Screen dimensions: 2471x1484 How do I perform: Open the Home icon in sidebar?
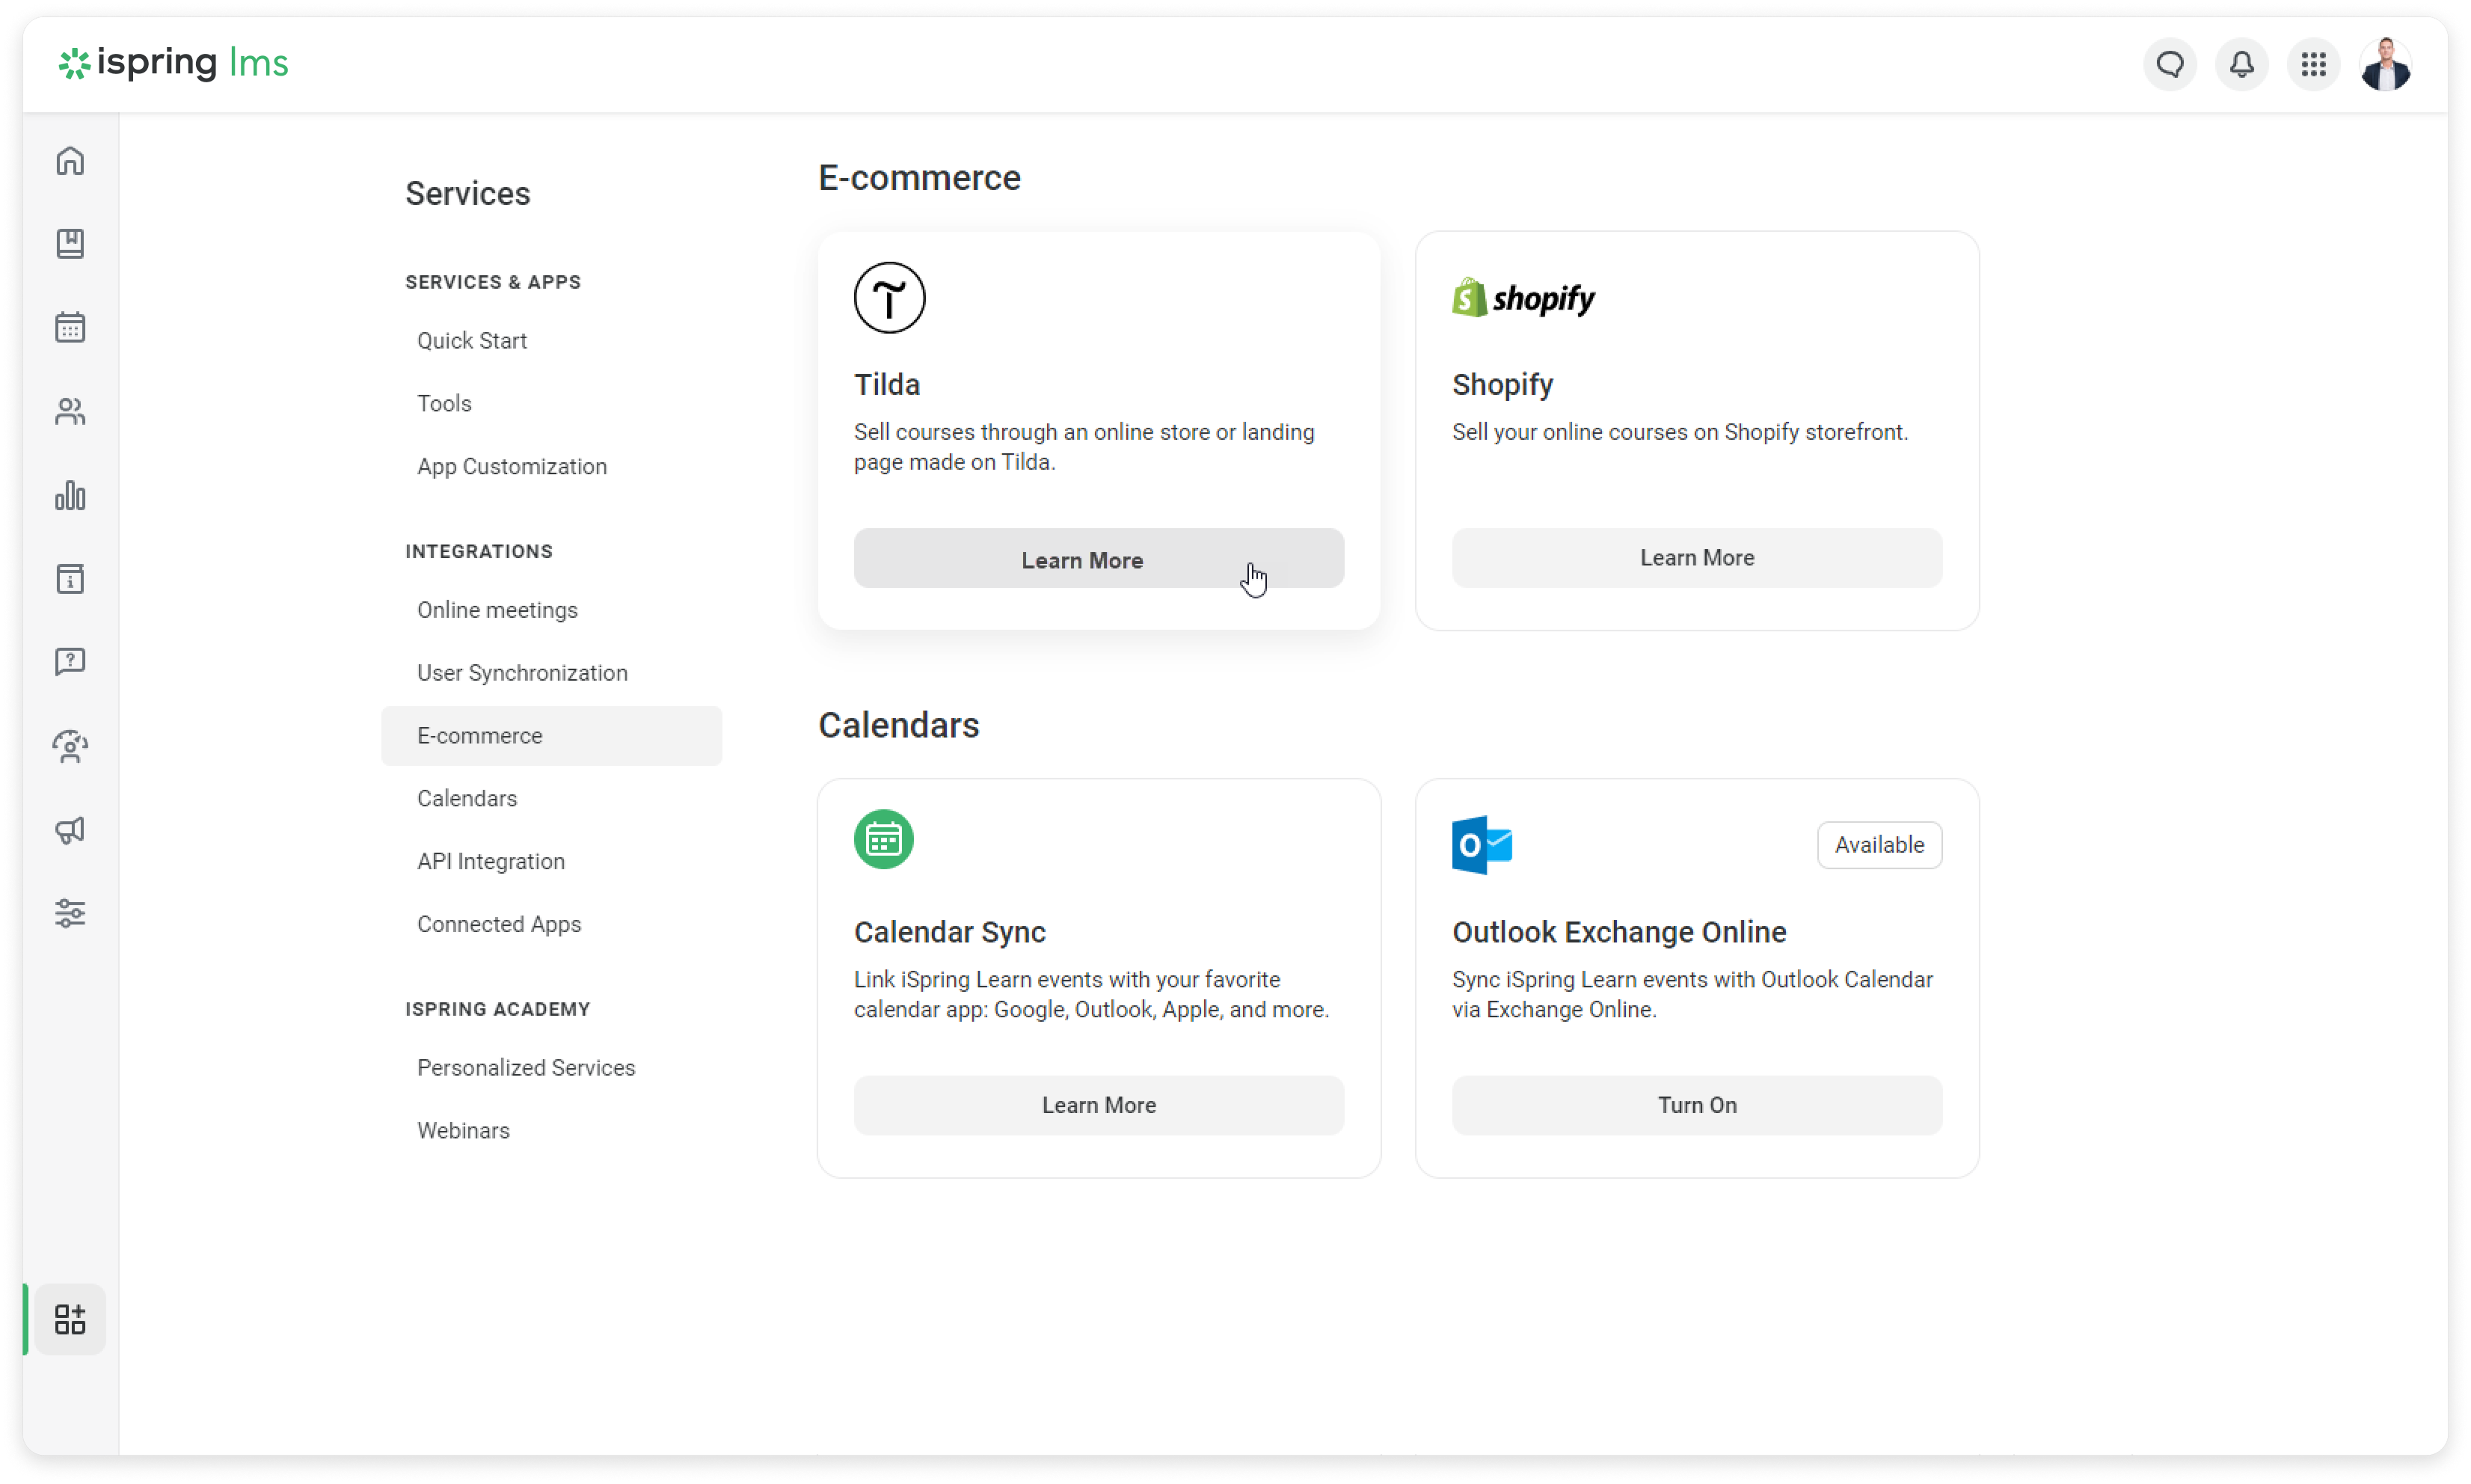(x=70, y=161)
